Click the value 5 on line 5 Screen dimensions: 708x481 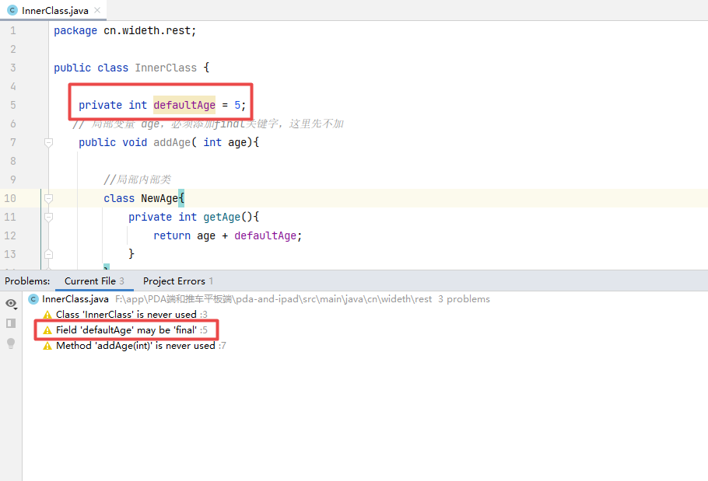click(237, 105)
